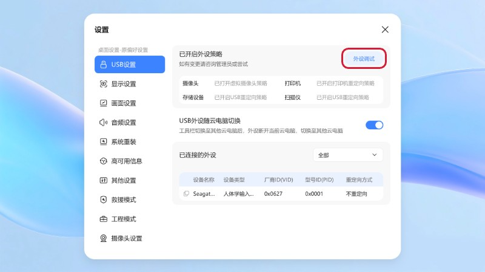Viewport: 485px width, 272px height.
Task: Click 已开启打印机重定向策略 status text
Action: [345, 83]
